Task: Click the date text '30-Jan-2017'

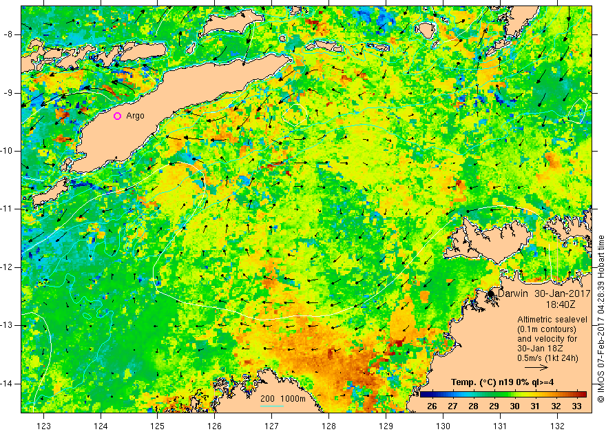Action: coord(563,293)
